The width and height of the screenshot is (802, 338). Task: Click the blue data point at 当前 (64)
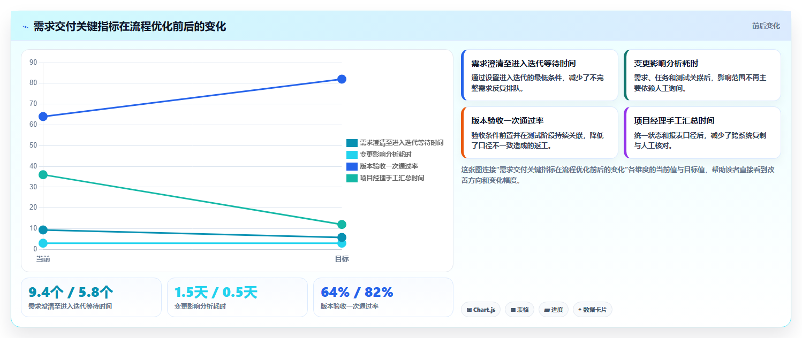coord(43,117)
